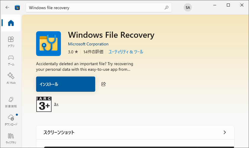
Task: Click the 3.0 star rating
Action: (x=73, y=52)
